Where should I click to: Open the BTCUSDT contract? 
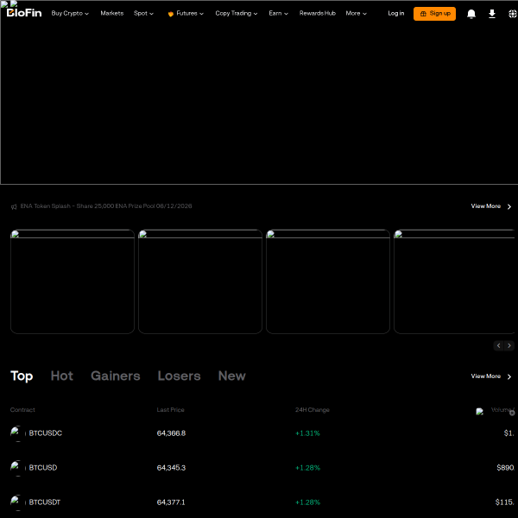45,502
